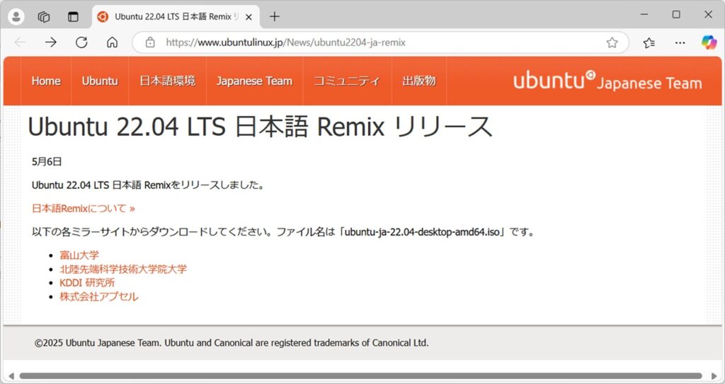Screen dimensions: 725x384
Task: Click the horizontal scrollbar thumb
Action: (x=360, y=376)
